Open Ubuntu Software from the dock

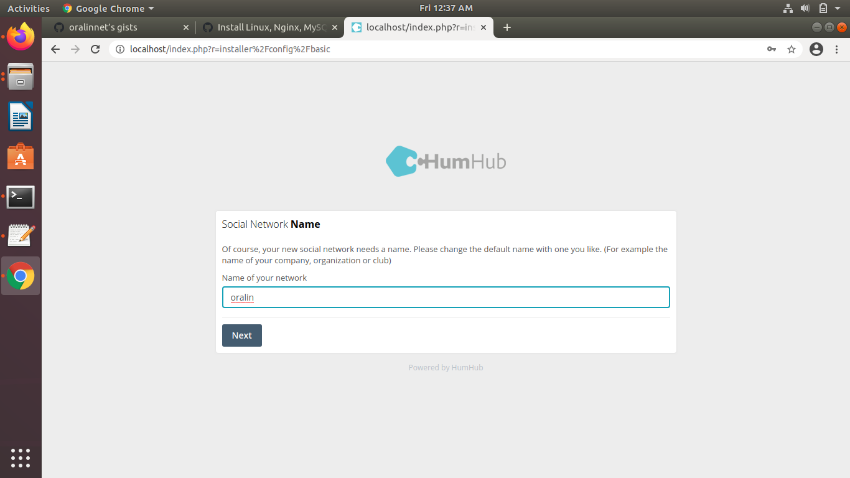pyautogui.click(x=21, y=156)
